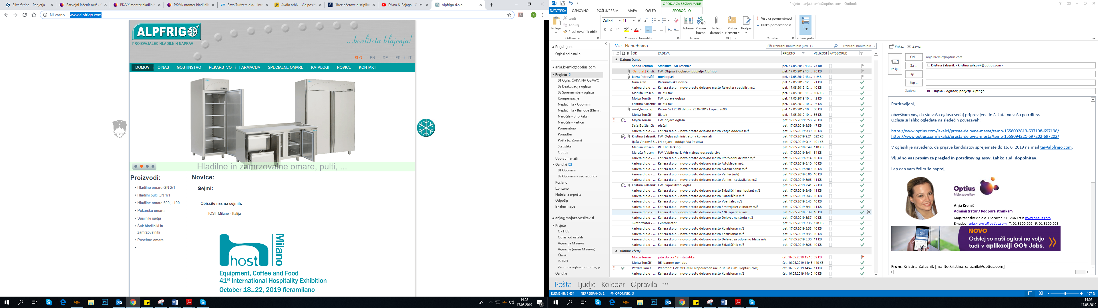Switch to Reading view in Outlook status bar
Viewport: 1098px width, 308px height.
(1041, 293)
